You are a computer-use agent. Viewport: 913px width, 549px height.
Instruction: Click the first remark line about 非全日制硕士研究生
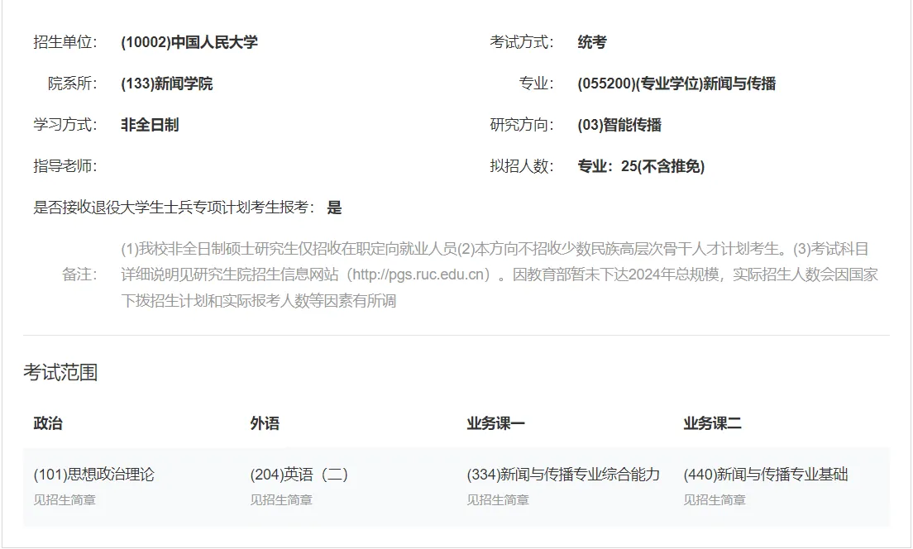pyautogui.click(x=495, y=249)
